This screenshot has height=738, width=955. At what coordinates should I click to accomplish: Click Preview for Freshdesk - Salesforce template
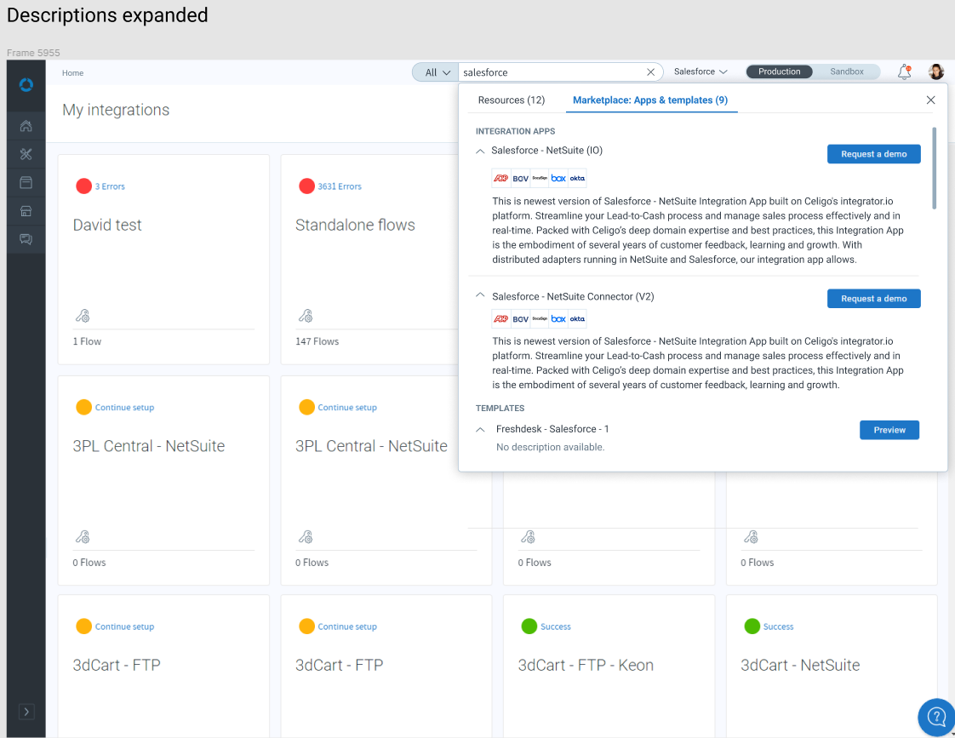point(889,430)
